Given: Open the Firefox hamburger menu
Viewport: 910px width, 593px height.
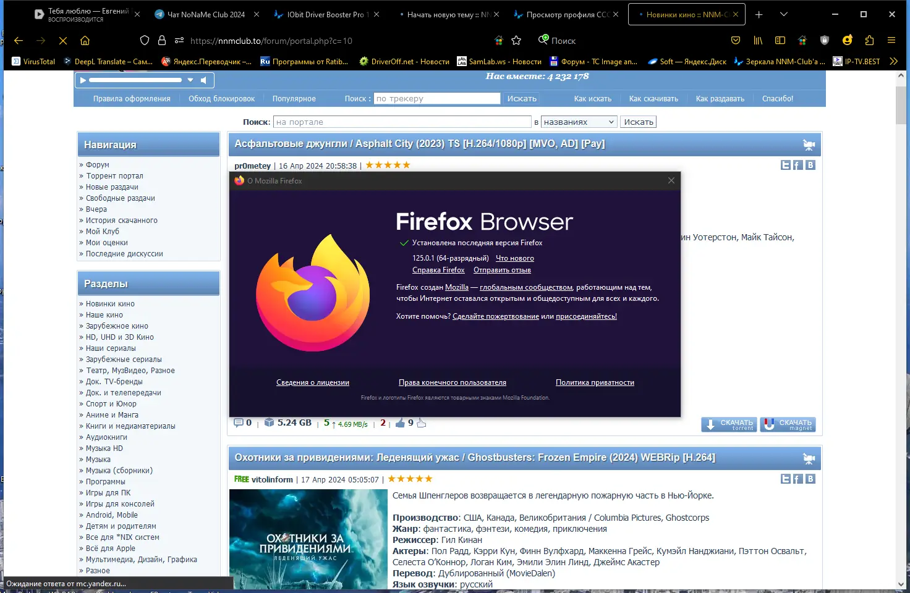Looking at the screenshot, I should [891, 41].
